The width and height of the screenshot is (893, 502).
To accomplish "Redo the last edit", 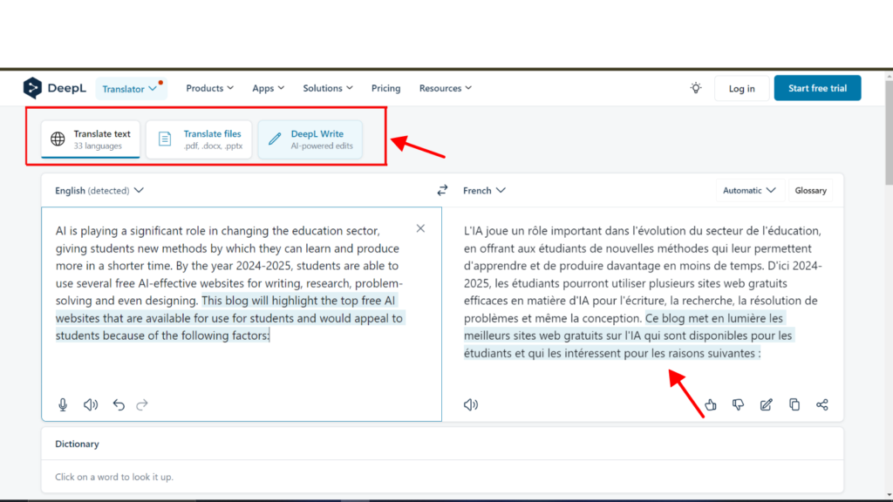I will (x=142, y=404).
